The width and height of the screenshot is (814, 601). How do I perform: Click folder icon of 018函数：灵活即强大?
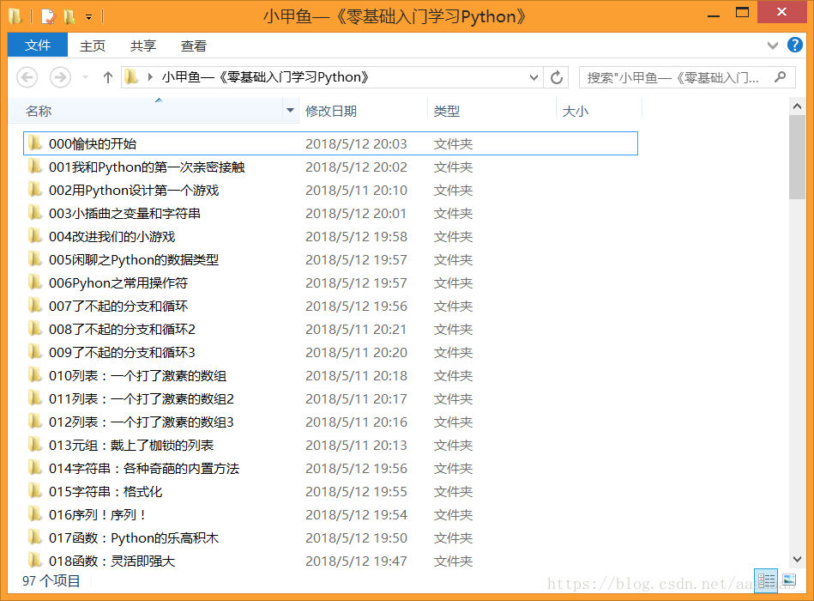pos(35,560)
